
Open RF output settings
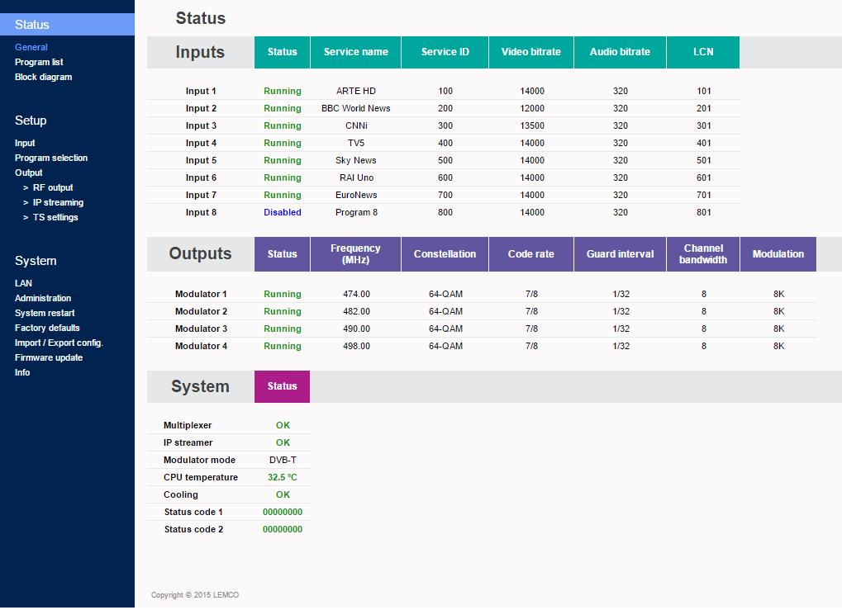point(53,187)
